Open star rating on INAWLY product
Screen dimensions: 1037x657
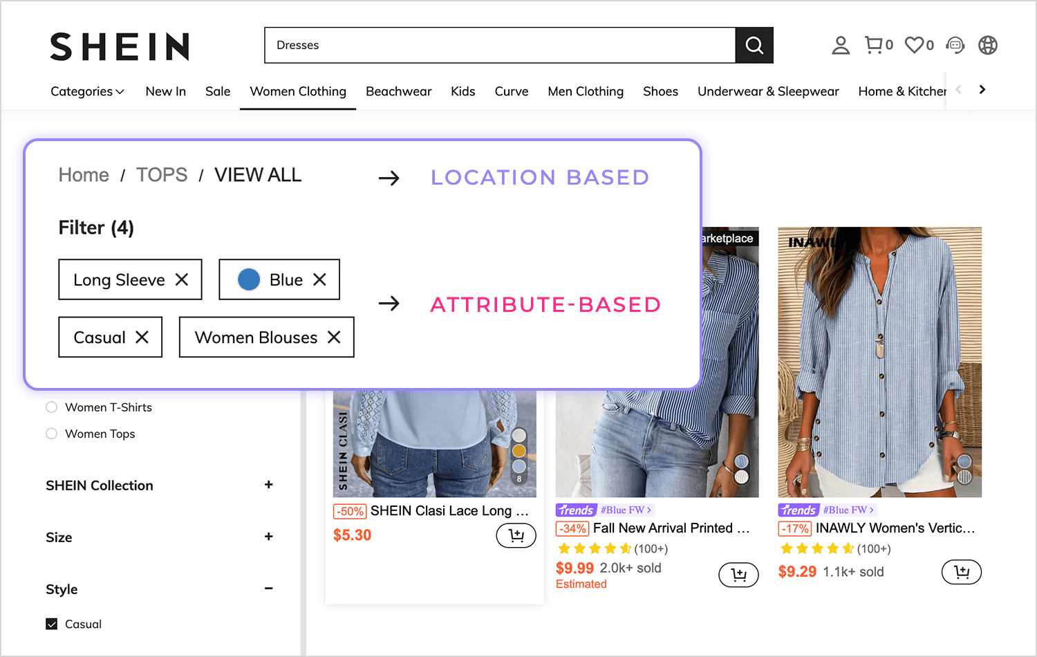click(x=816, y=548)
